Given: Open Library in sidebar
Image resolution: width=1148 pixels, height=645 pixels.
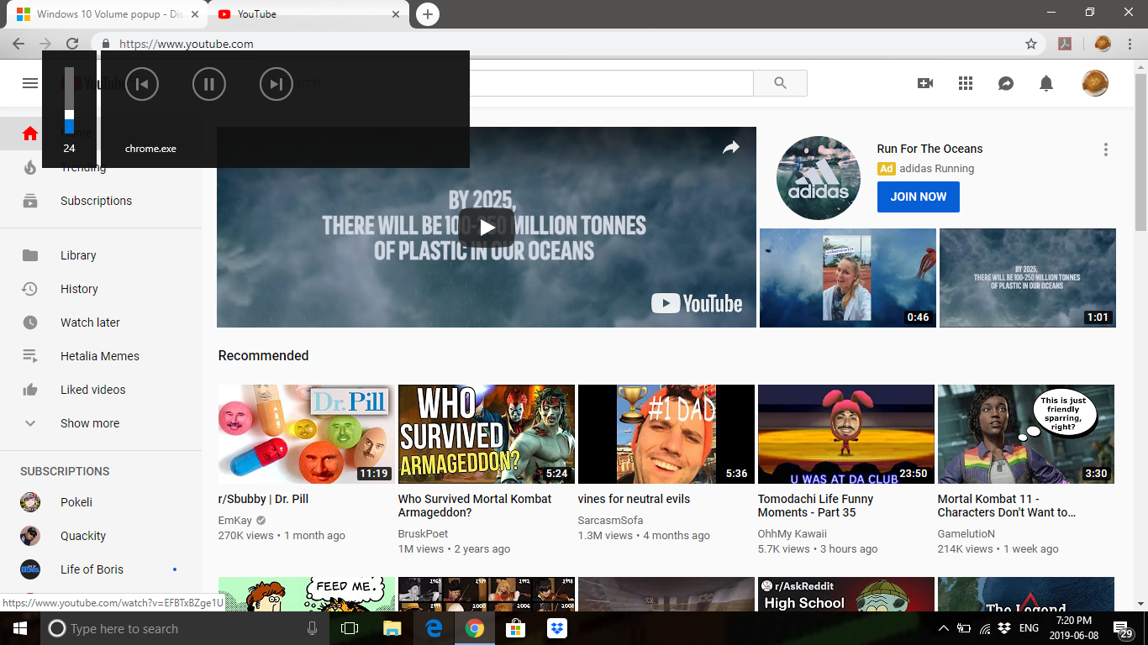Looking at the screenshot, I should (x=101, y=255).
